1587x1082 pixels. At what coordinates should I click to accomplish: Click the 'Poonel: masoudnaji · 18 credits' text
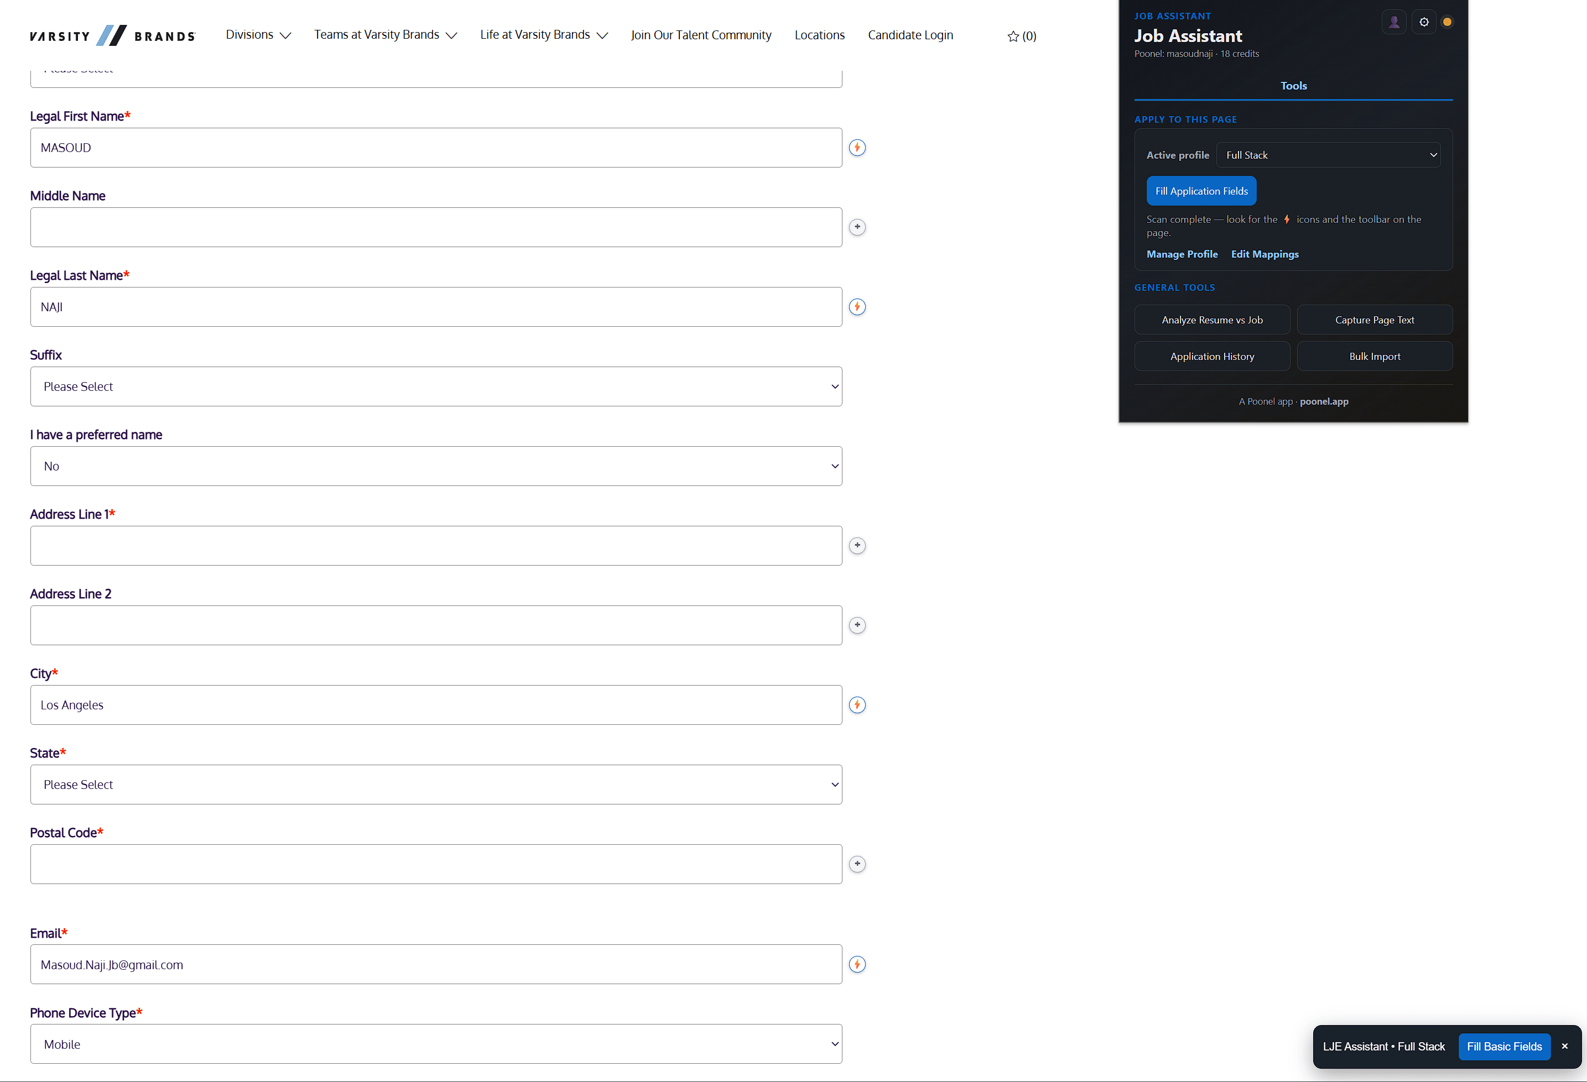pyautogui.click(x=1196, y=54)
